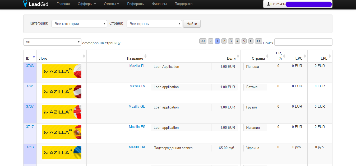The width and height of the screenshot is (356, 166).
Task: Expand the offers per page selector
Action: [52, 42]
